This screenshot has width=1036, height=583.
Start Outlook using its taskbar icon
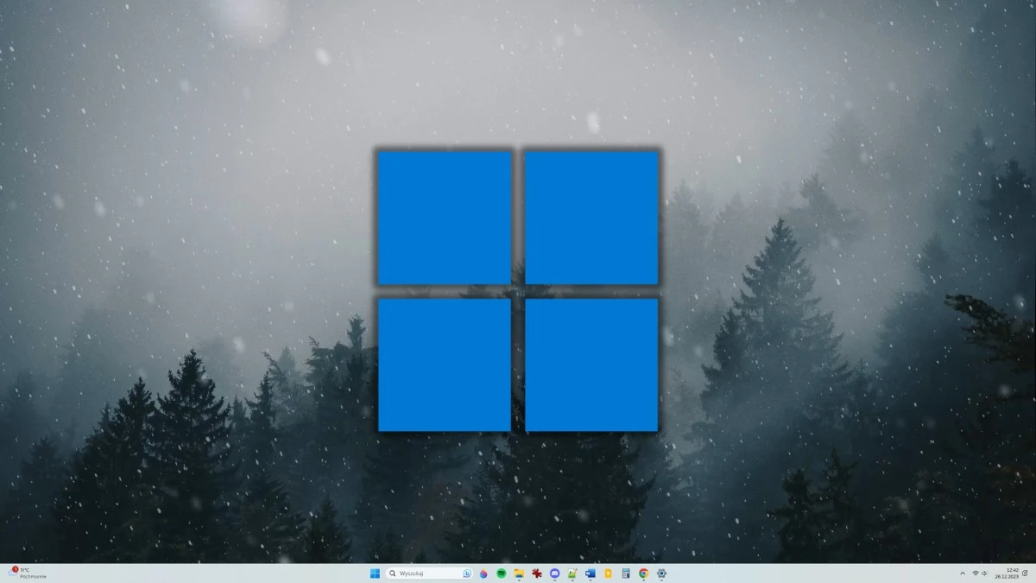pyautogui.click(x=590, y=573)
